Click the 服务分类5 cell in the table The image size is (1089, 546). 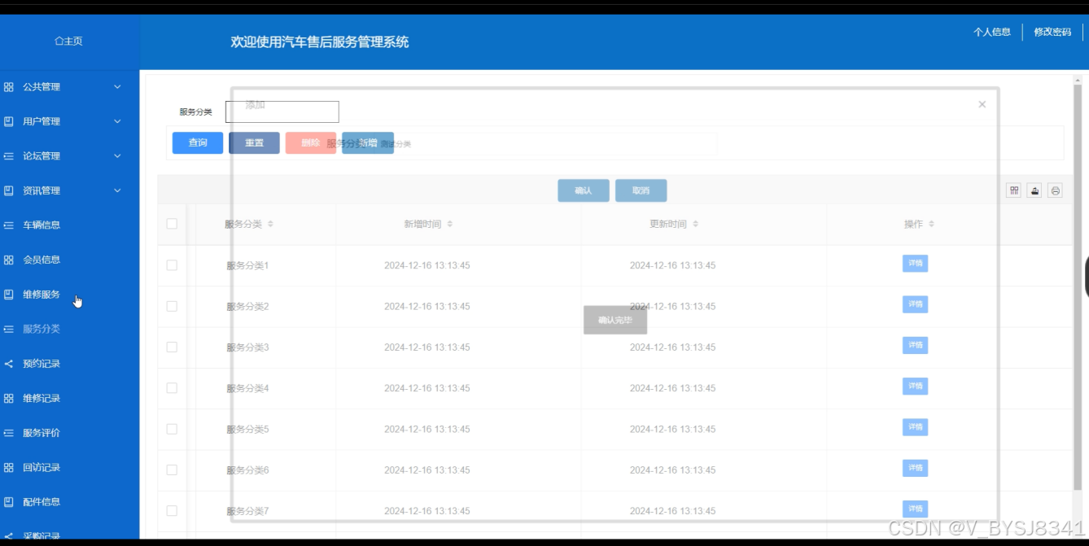pos(247,429)
